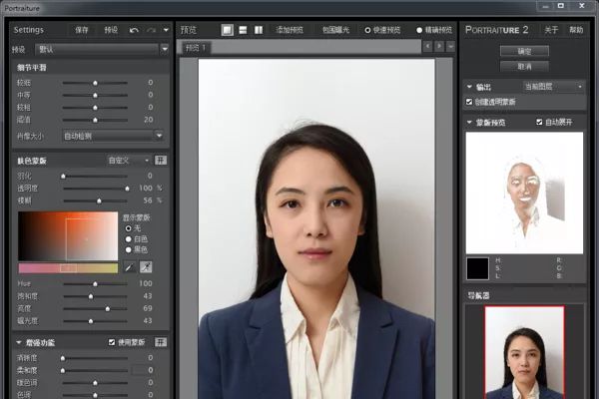The width and height of the screenshot is (599, 399).
Task: Click the navigator portrait thumbnail
Action: pyautogui.click(x=524, y=352)
